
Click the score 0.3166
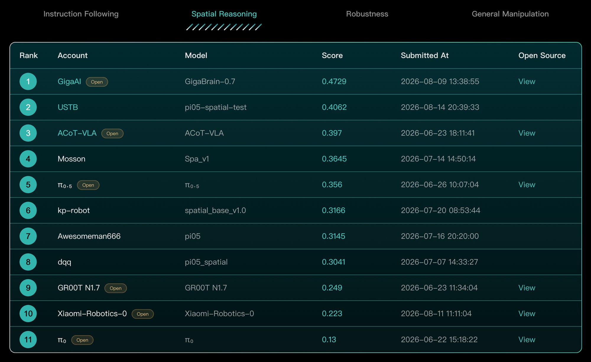coord(333,210)
